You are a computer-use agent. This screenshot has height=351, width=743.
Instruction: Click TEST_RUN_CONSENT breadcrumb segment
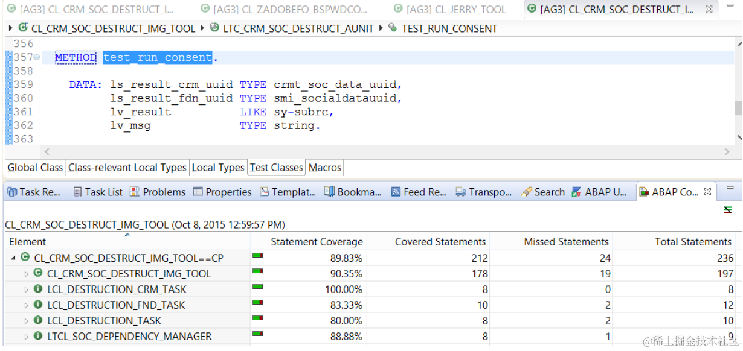(x=449, y=28)
